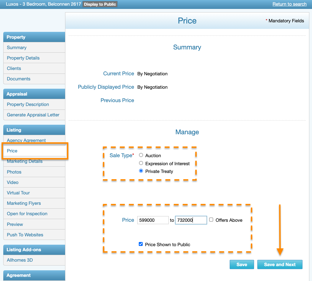Click the maximum price input field
The width and height of the screenshot is (312, 281).
click(191, 220)
